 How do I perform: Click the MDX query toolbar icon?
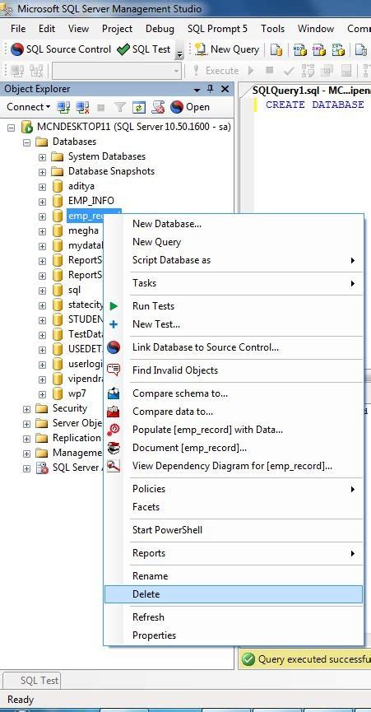[299, 49]
